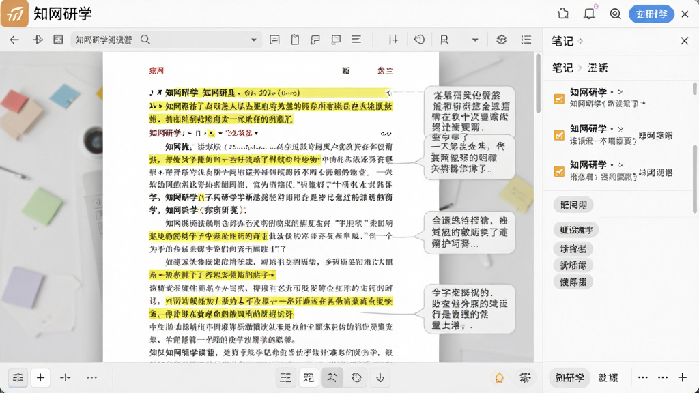
Task: Toggle the highlighted shuffle button bottom center
Action: click(332, 378)
